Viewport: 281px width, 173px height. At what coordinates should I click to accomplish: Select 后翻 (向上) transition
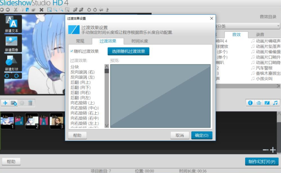coord(81,82)
